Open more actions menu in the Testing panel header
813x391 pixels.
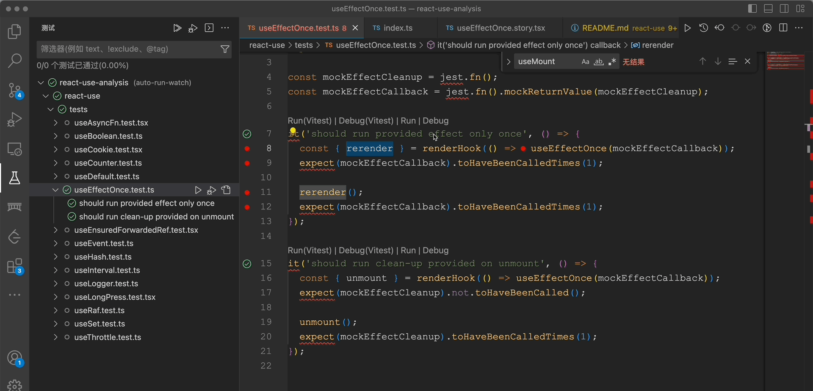[x=225, y=28]
